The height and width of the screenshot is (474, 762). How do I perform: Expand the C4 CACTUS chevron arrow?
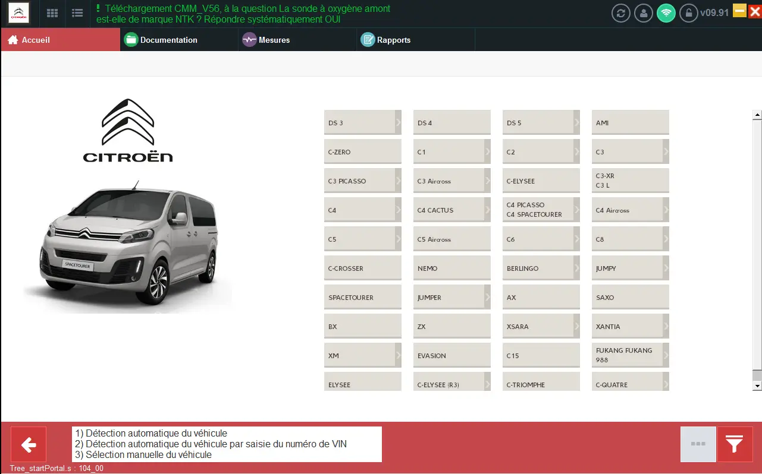[x=487, y=210]
